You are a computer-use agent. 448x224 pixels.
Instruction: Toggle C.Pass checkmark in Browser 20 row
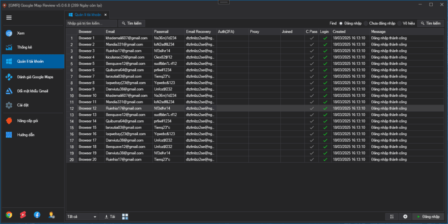pyautogui.click(x=311, y=159)
